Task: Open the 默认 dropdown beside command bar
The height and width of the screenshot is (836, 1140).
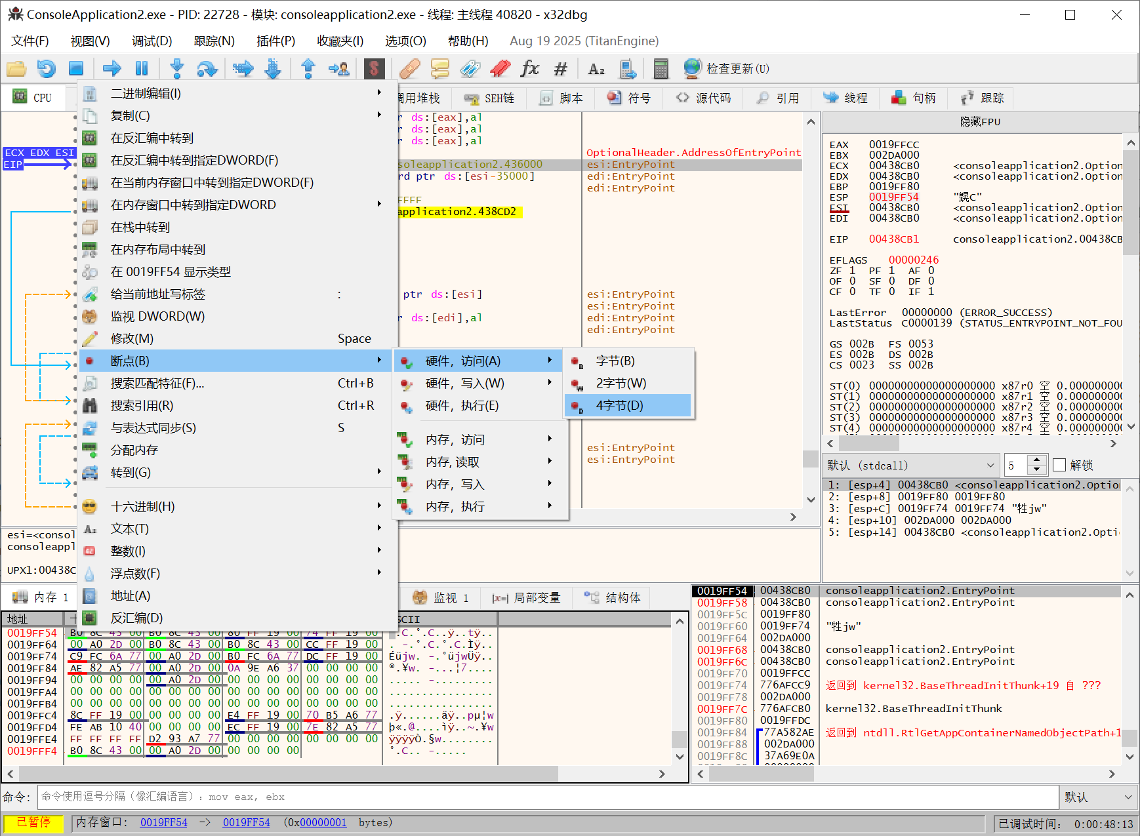Action: (x=1098, y=797)
